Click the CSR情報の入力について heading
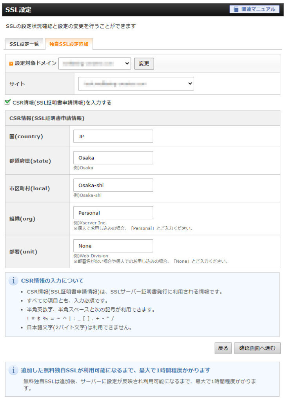 (x=52, y=280)
